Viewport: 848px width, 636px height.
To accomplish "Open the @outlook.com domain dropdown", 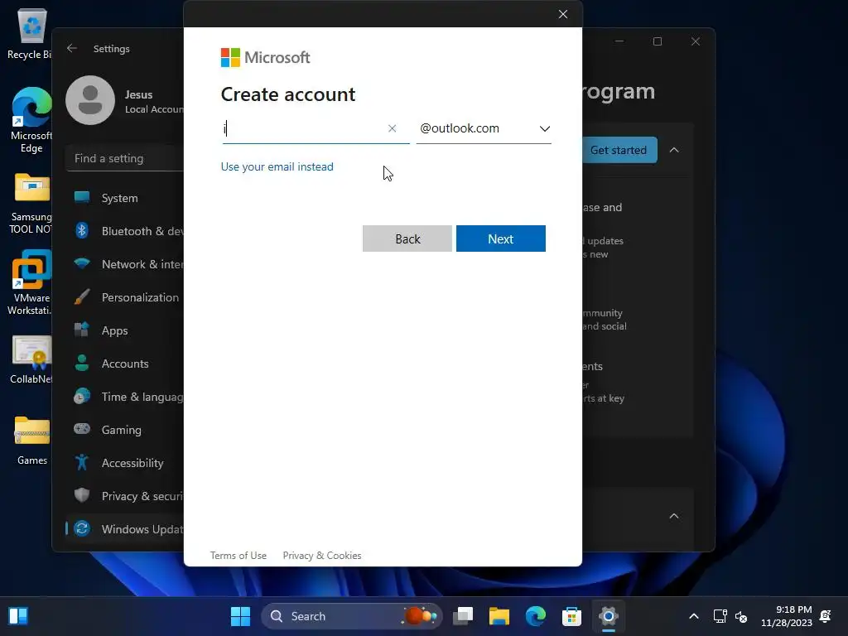I will [x=484, y=128].
